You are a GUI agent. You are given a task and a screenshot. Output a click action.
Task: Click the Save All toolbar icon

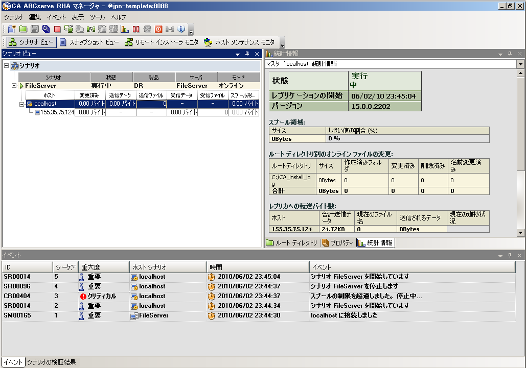[x=46, y=29]
